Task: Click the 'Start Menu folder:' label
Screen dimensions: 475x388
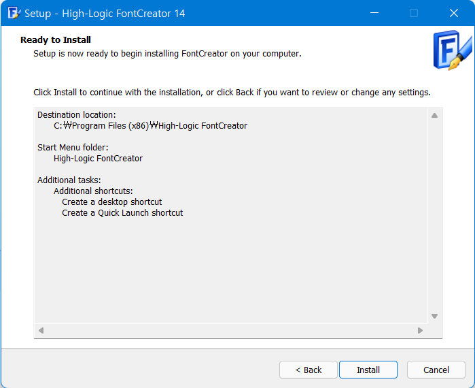Action: pyautogui.click(x=73, y=148)
